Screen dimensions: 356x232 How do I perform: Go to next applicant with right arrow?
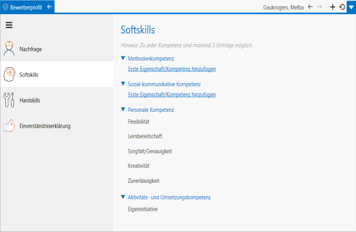319,7
